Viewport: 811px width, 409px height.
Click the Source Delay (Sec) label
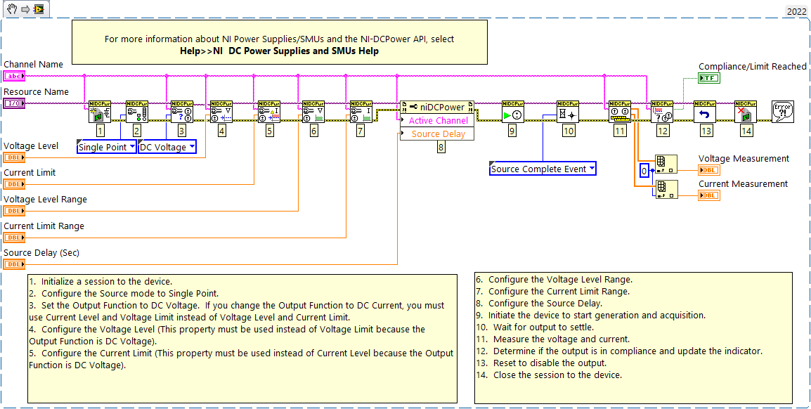(x=41, y=253)
